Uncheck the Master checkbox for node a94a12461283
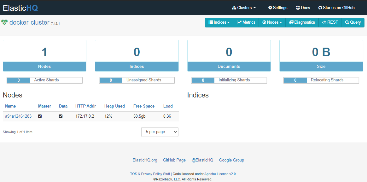Viewport: 367px width, 182px height. (x=40, y=116)
